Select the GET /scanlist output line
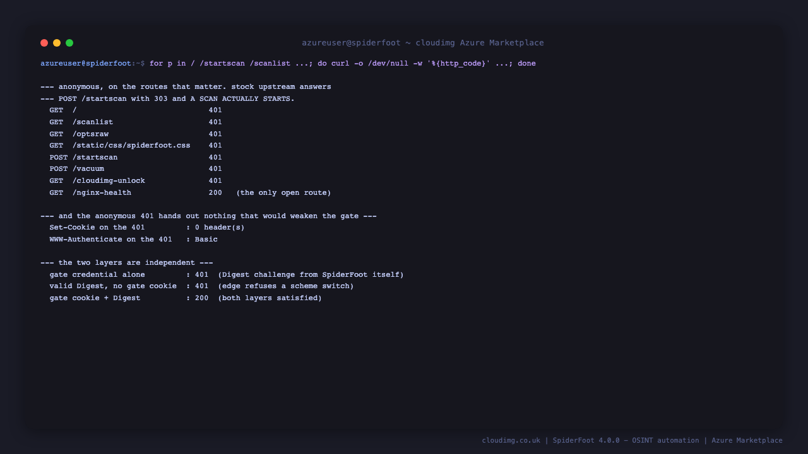The width and height of the screenshot is (808, 454). [x=136, y=122]
